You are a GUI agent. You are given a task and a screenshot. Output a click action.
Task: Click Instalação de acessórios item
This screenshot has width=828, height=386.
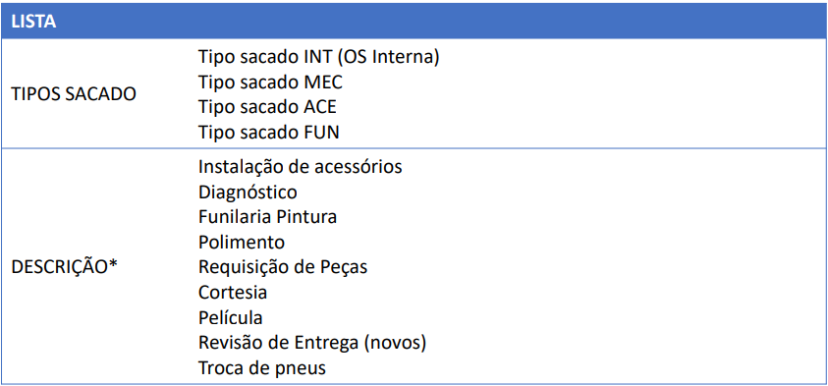[x=301, y=166]
